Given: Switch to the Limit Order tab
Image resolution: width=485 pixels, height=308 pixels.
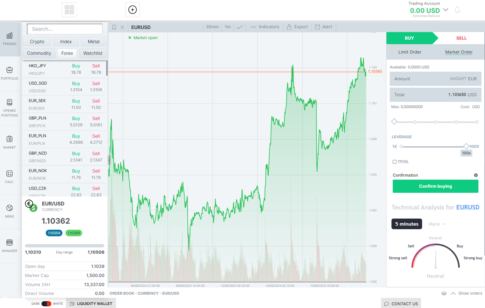Looking at the screenshot, I should (410, 52).
